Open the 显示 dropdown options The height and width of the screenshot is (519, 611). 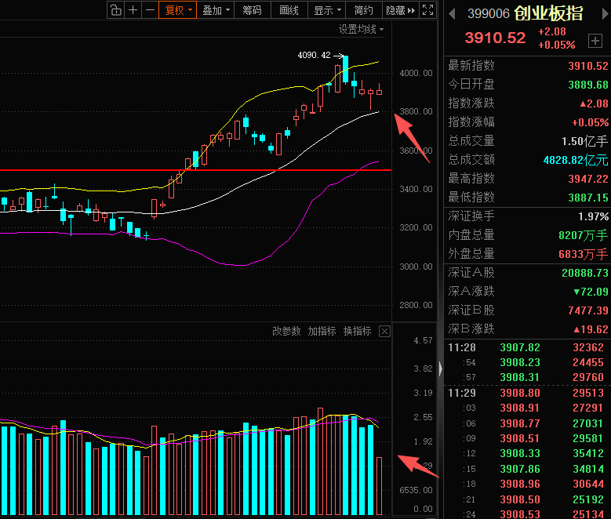[327, 10]
